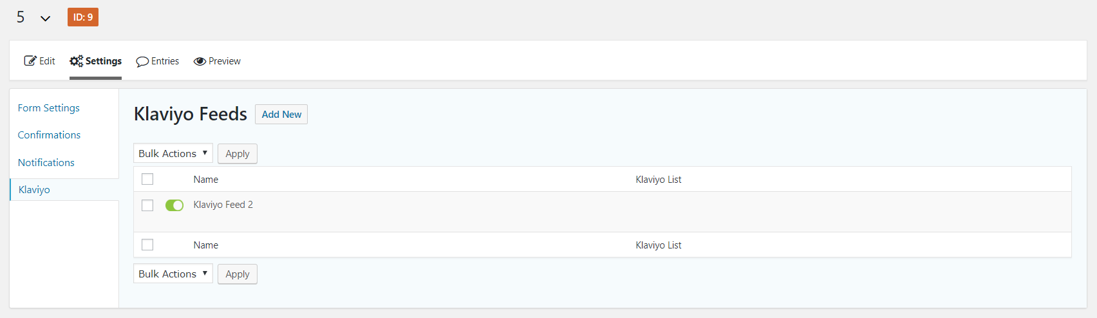Image resolution: width=1097 pixels, height=318 pixels.
Task: Click the Edit pencil icon
Action: tap(30, 61)
